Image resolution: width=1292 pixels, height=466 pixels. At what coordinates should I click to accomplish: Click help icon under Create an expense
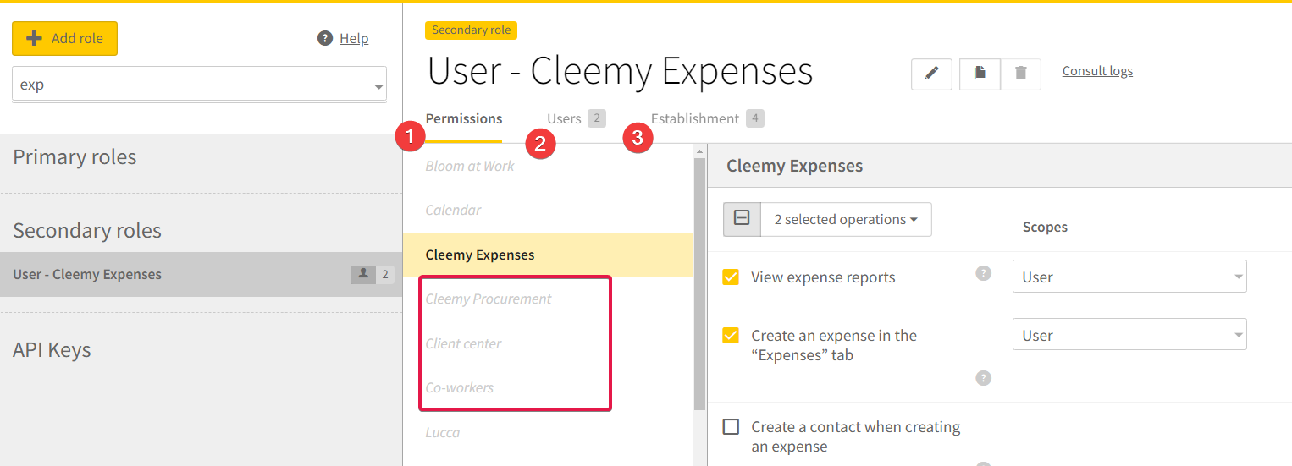pos(983,378)
